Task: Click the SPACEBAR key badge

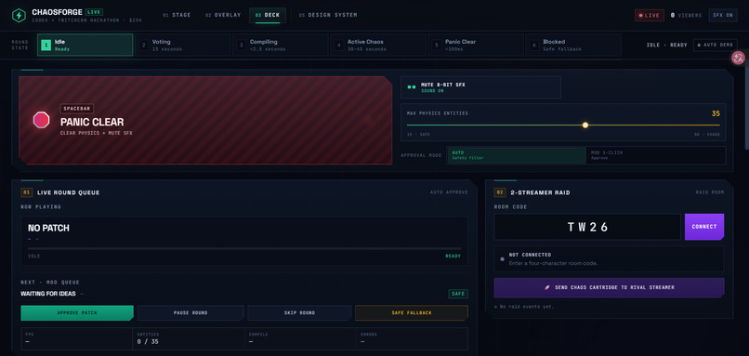Action: 77,109
